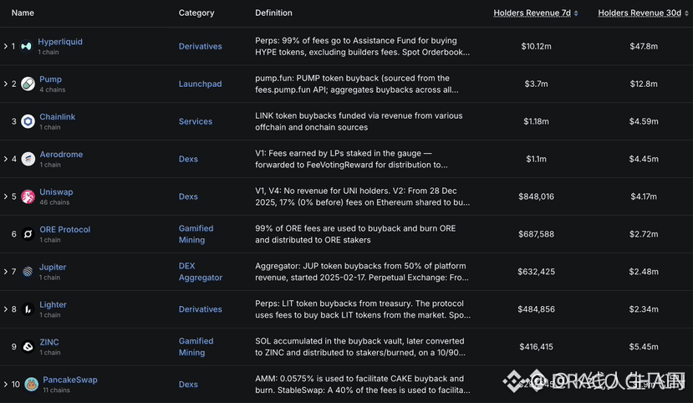Open the DEX Aggregator category link
Screen dimensions: 693x403
pyautogui.click(x=201, y=272)
